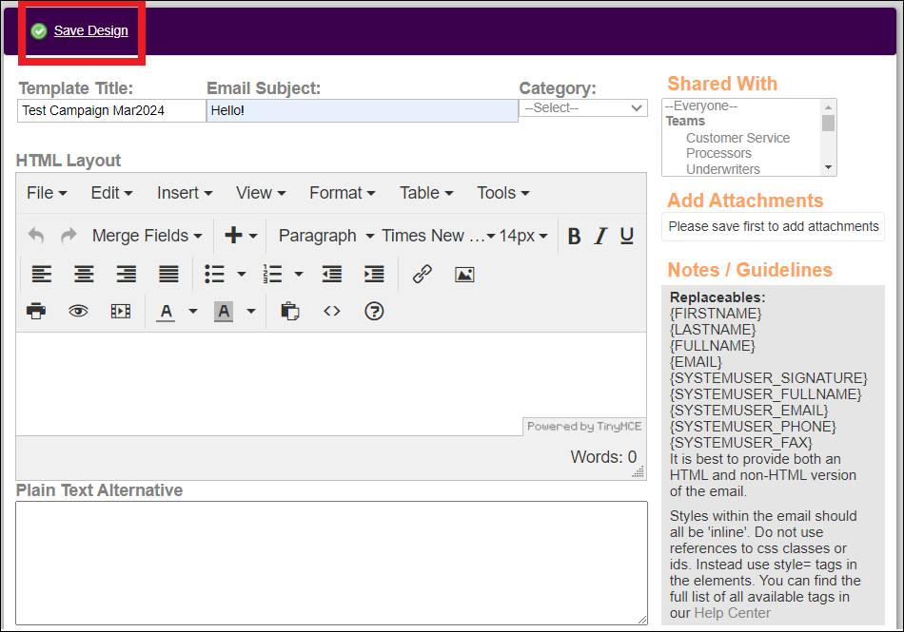This screenshot has width=904, height=632.
Task: Align text left
Action: coord(42,274)
